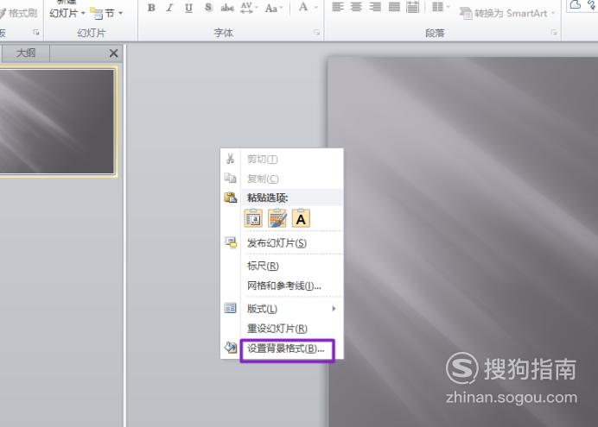Click the Layout submenu arrow

click(334, 309)
